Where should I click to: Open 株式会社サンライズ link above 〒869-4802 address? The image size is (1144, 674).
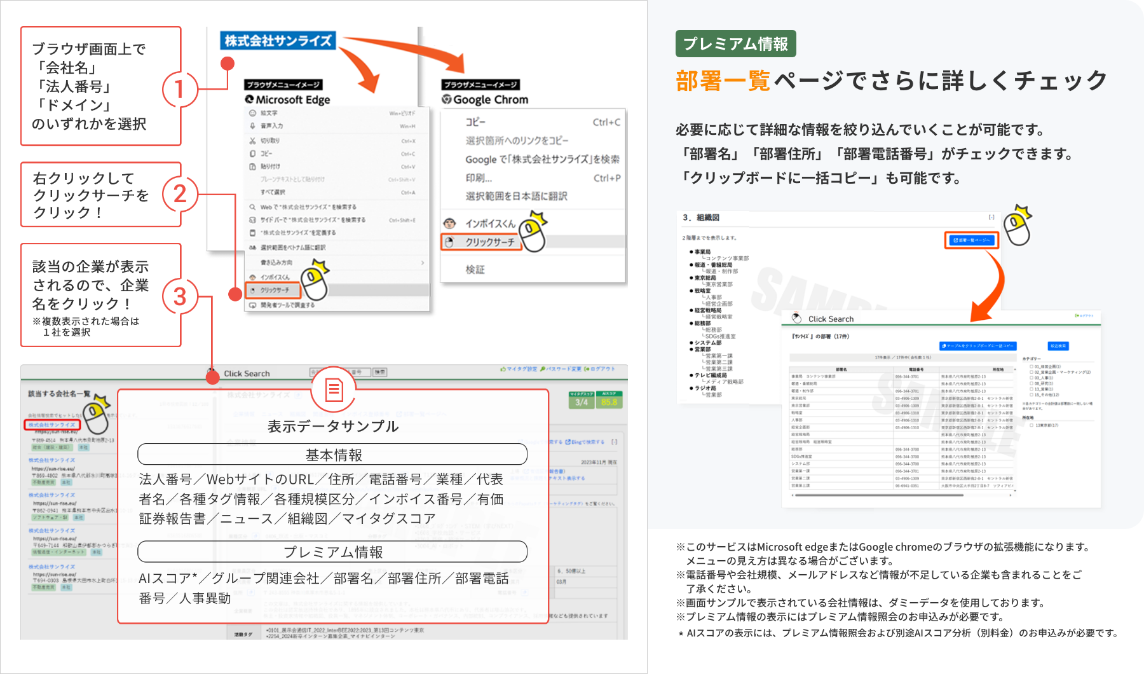(x=52, y=460)
